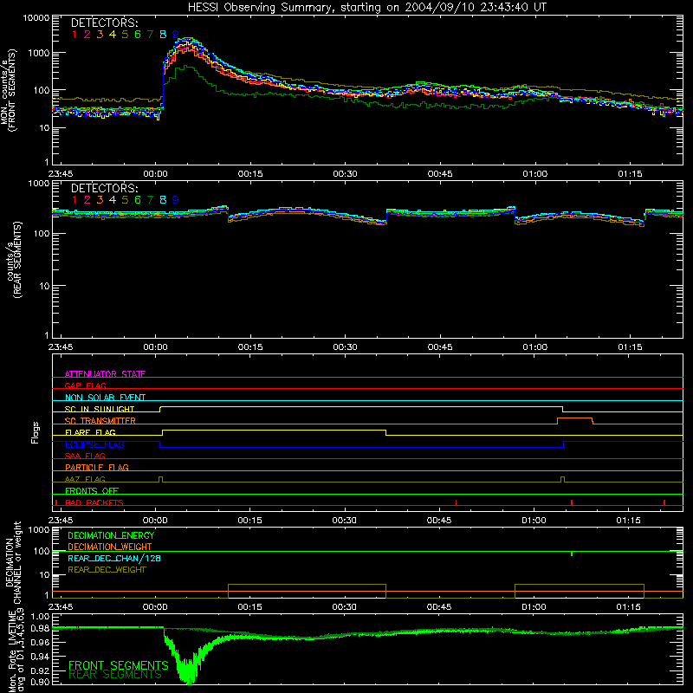Click the SC_TRANSMITTER flag label
The height and width of the screenshot is (693, 693).
tap(100, 420)
